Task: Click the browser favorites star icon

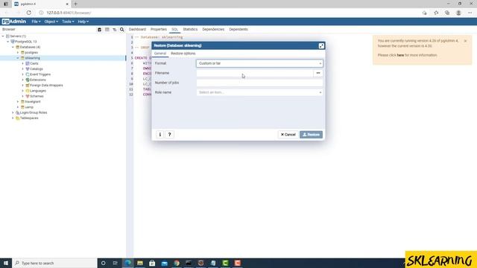Action: (x=436, y=13)
